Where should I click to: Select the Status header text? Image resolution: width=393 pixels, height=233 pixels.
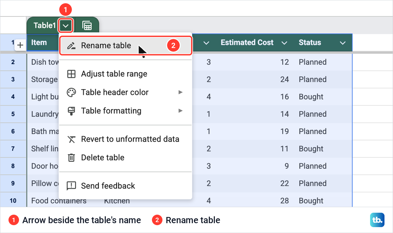pyautogui.click(x=310, y=43)
